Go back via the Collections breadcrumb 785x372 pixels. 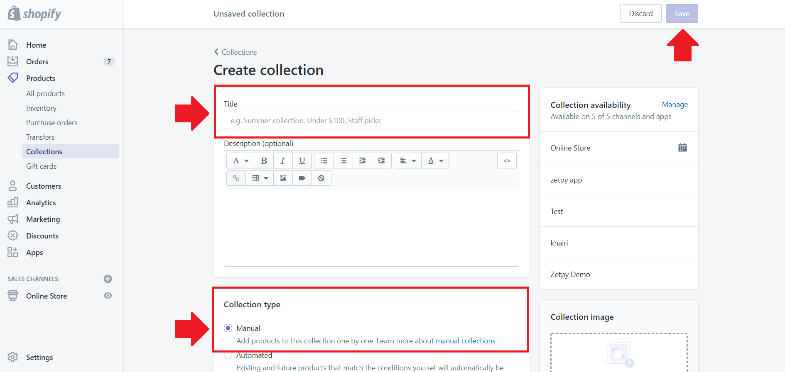click(235, 52)
